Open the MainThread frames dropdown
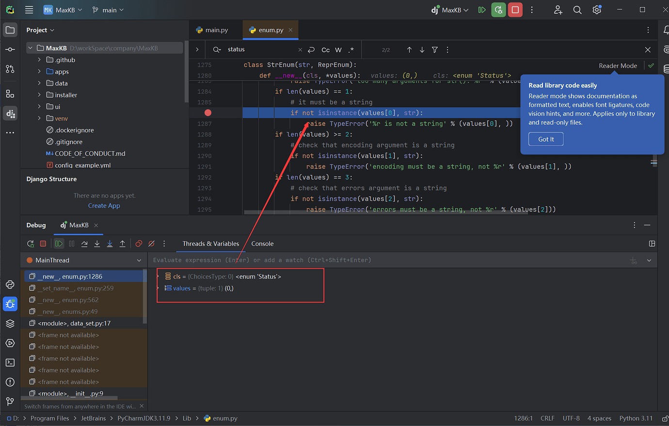This screenshot has height=426, width=669. click(139, 260)
